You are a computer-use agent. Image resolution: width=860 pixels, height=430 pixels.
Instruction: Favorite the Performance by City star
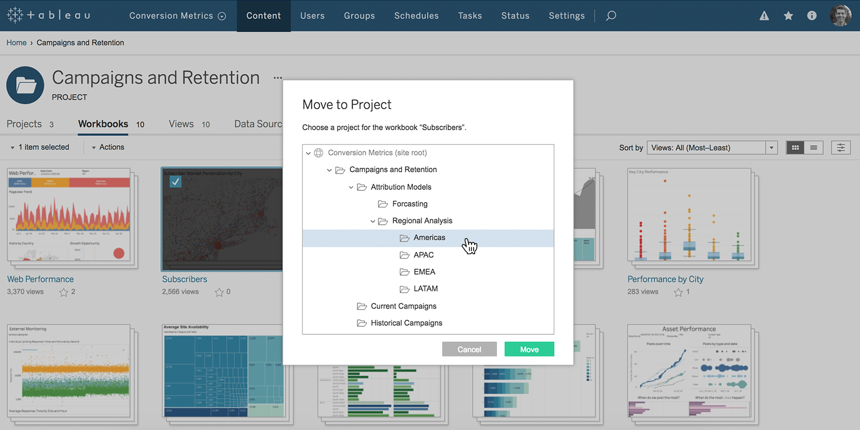(678, 292)
